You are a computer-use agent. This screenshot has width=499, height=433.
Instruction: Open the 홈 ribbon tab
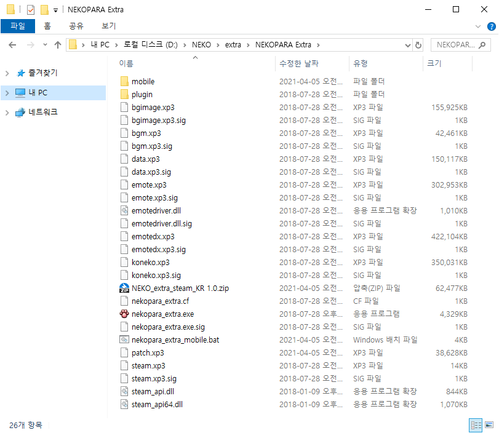(x=47, y=26)
